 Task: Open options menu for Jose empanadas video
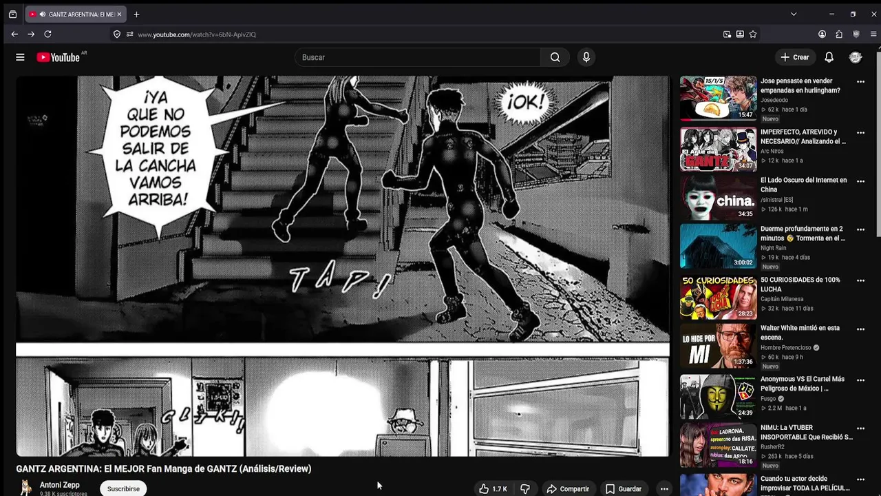(x=860, y=81)
